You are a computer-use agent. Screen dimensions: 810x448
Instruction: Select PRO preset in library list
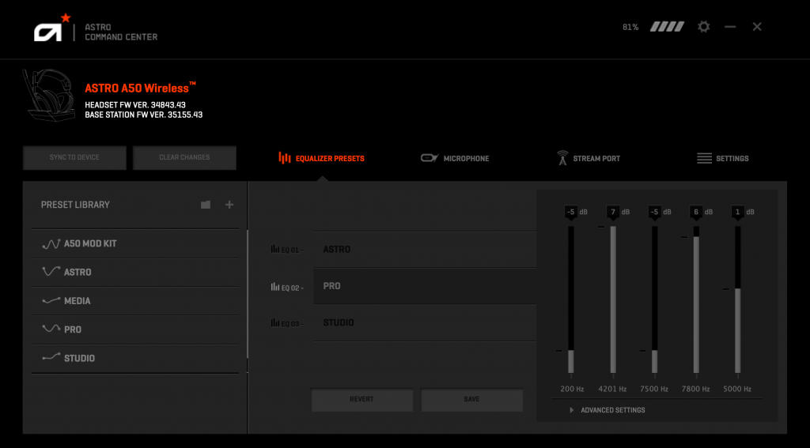[135, 329]
